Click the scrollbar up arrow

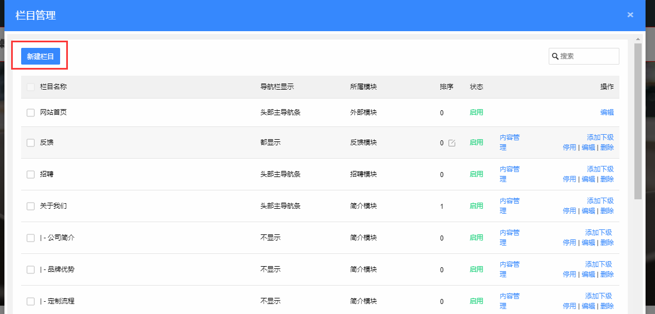tap(638, 40)
